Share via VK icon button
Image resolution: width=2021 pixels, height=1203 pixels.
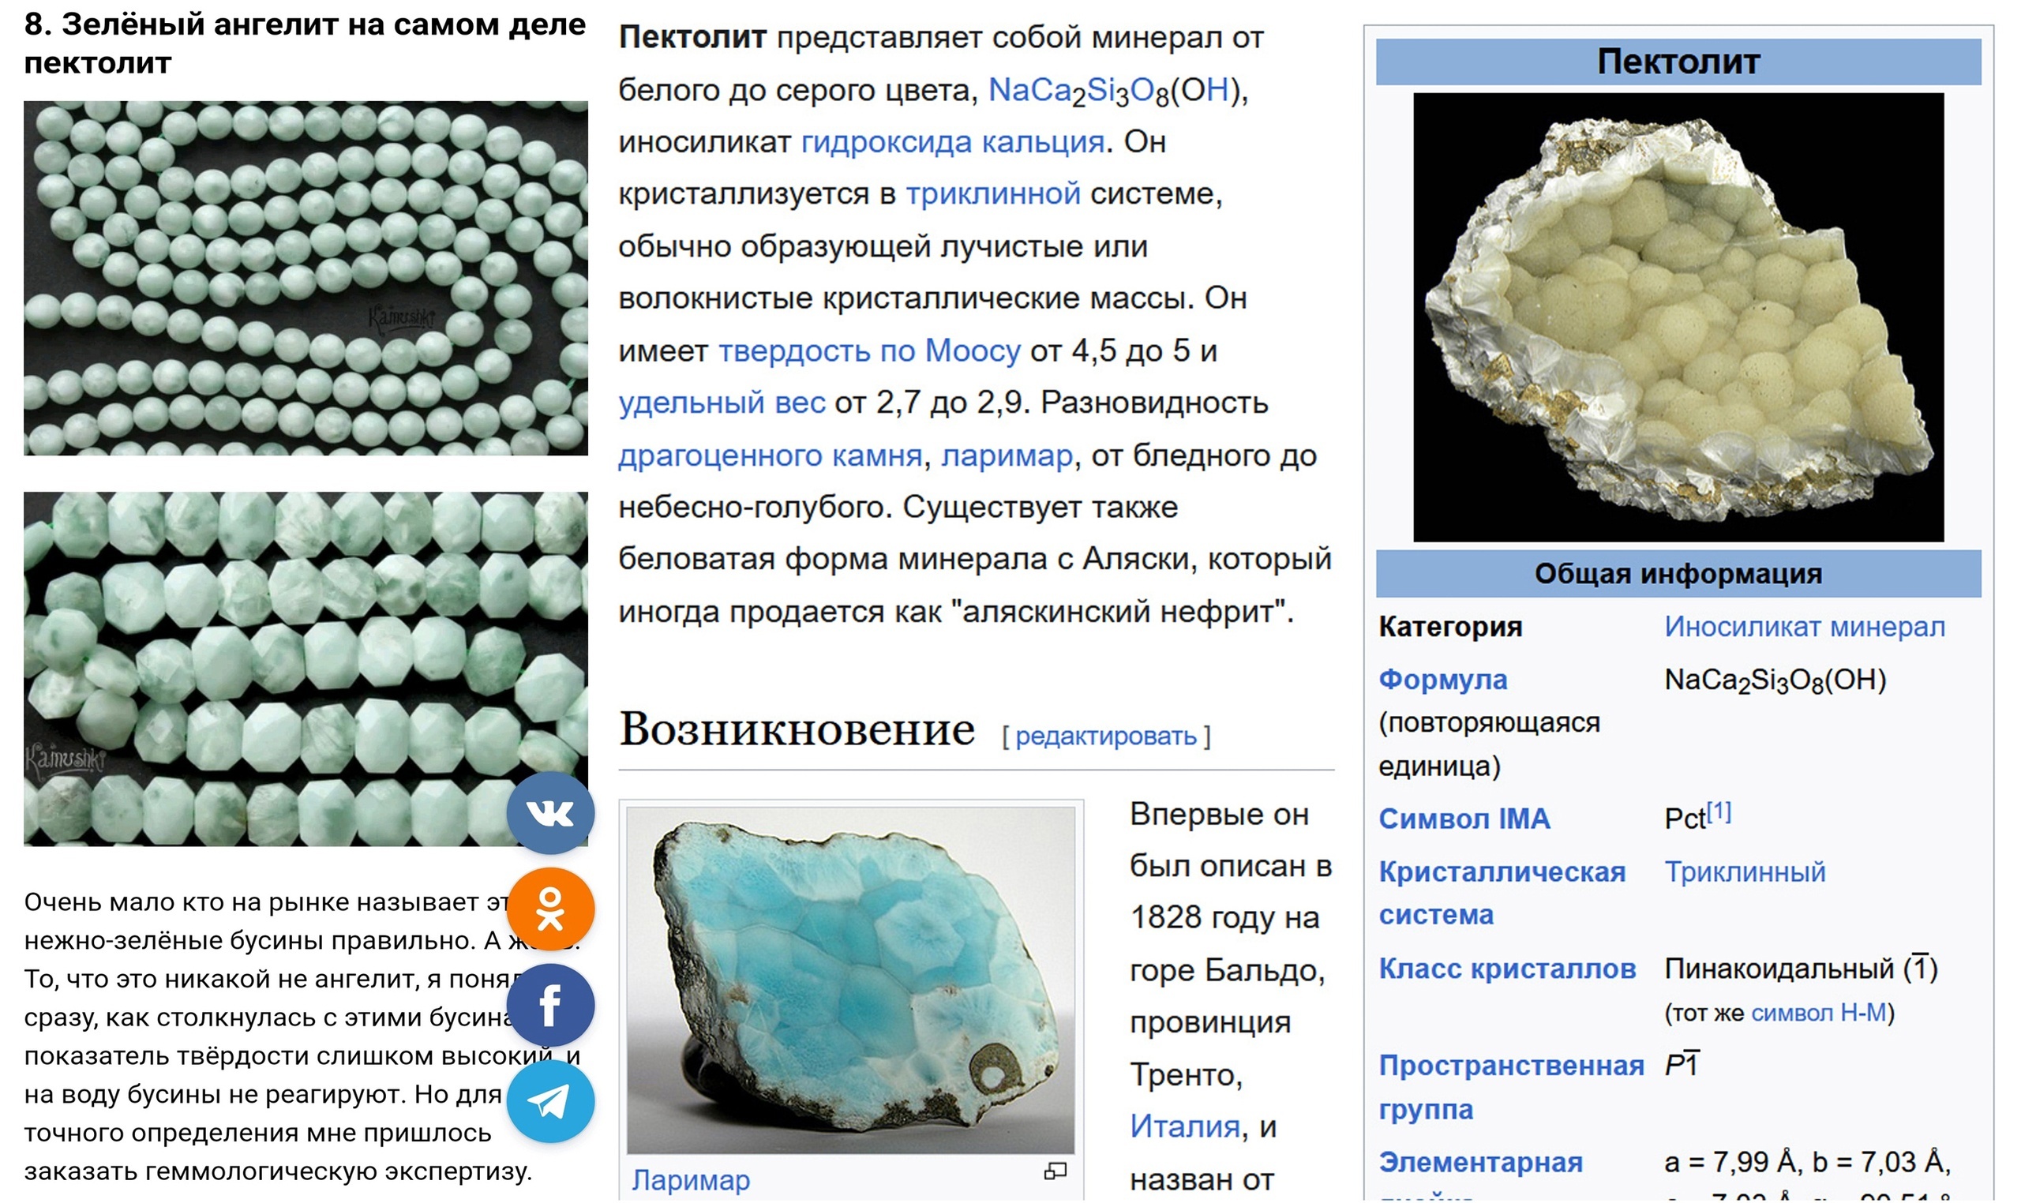[550, 813]
